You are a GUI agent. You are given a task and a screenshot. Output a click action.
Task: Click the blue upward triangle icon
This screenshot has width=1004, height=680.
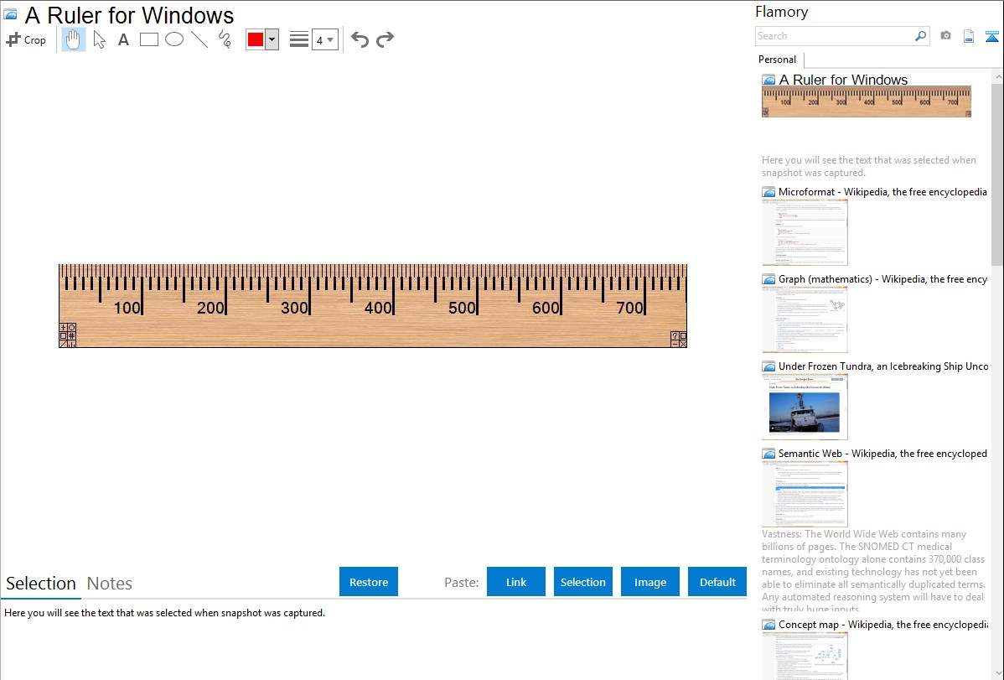991,36
